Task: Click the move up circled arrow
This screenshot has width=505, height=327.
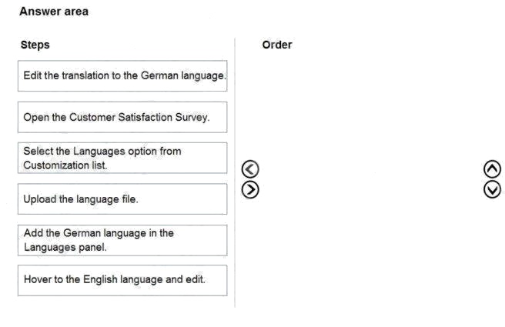Action: coord(492,169)
